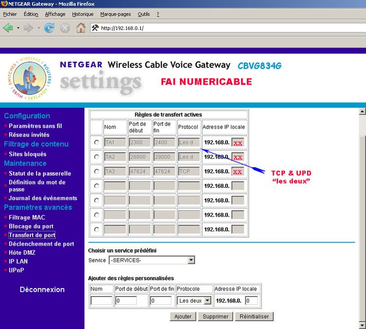
Task: Go to the Home page icon
Action: click(x=81, y=28)
